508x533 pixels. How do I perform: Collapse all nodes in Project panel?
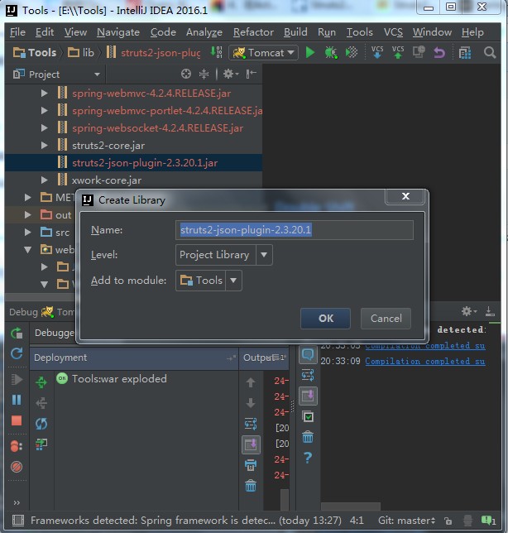(x=204, y=74)
